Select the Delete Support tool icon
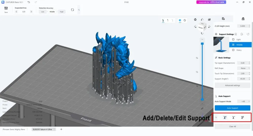 [234, 117]
